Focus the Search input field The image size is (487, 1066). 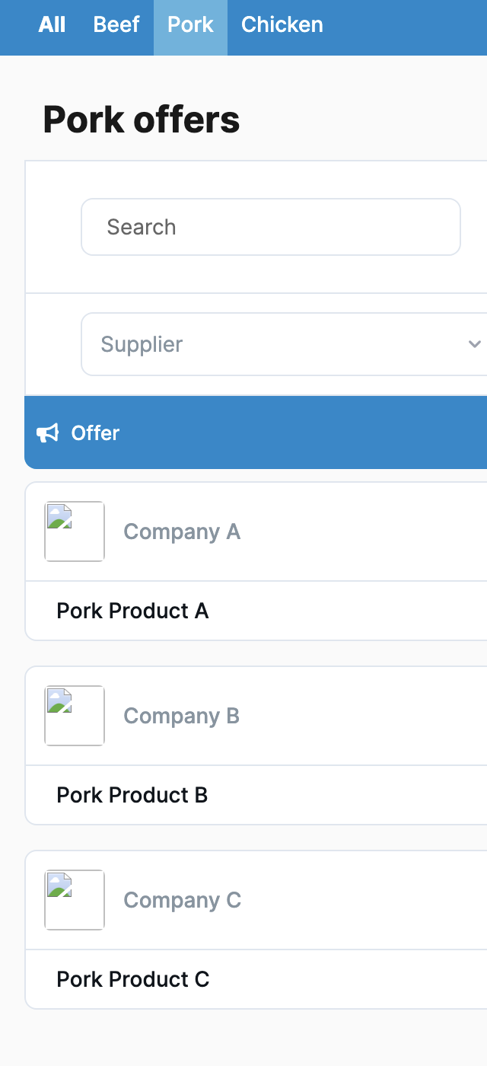coord(271,227)
